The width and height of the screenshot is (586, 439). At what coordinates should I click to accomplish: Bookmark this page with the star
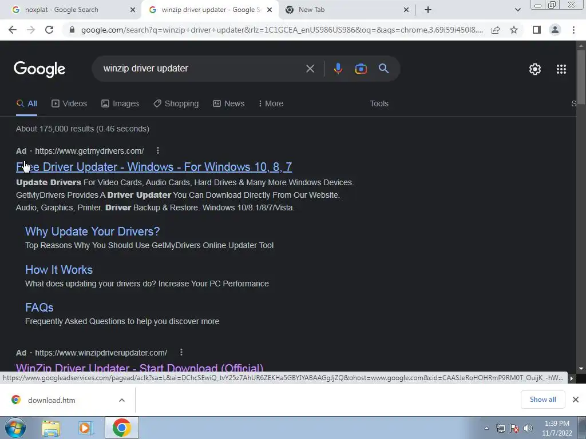point(514,30)
